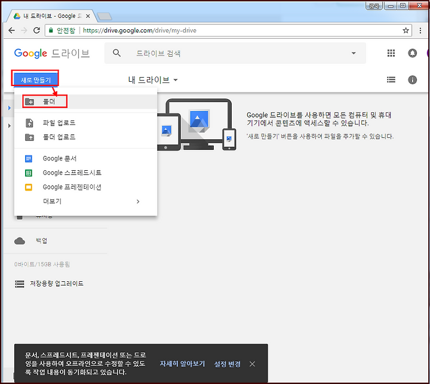Click the devices illustration
The width and height of the screenshot is (430, 384).
coord(196,125)
